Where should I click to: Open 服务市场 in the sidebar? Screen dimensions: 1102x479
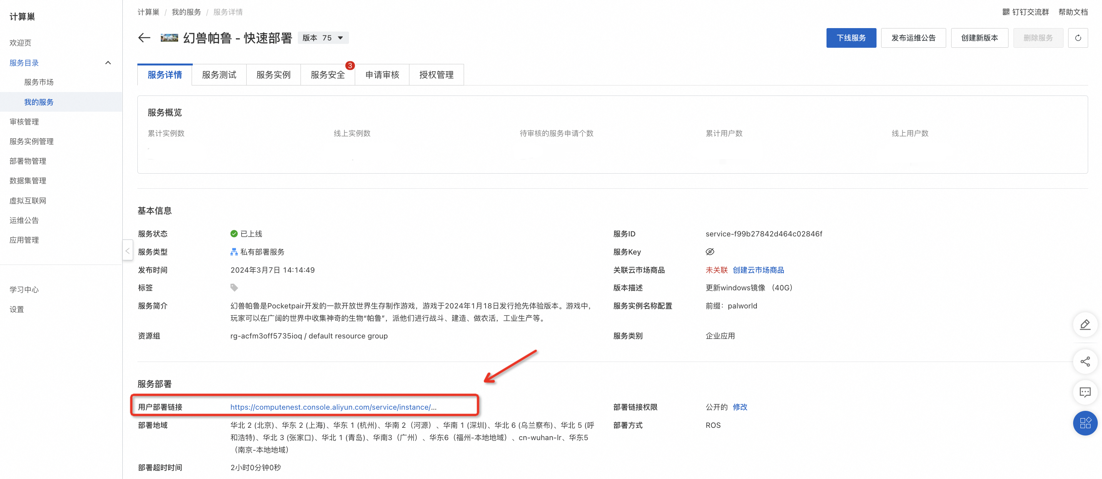tap(39, 82)
